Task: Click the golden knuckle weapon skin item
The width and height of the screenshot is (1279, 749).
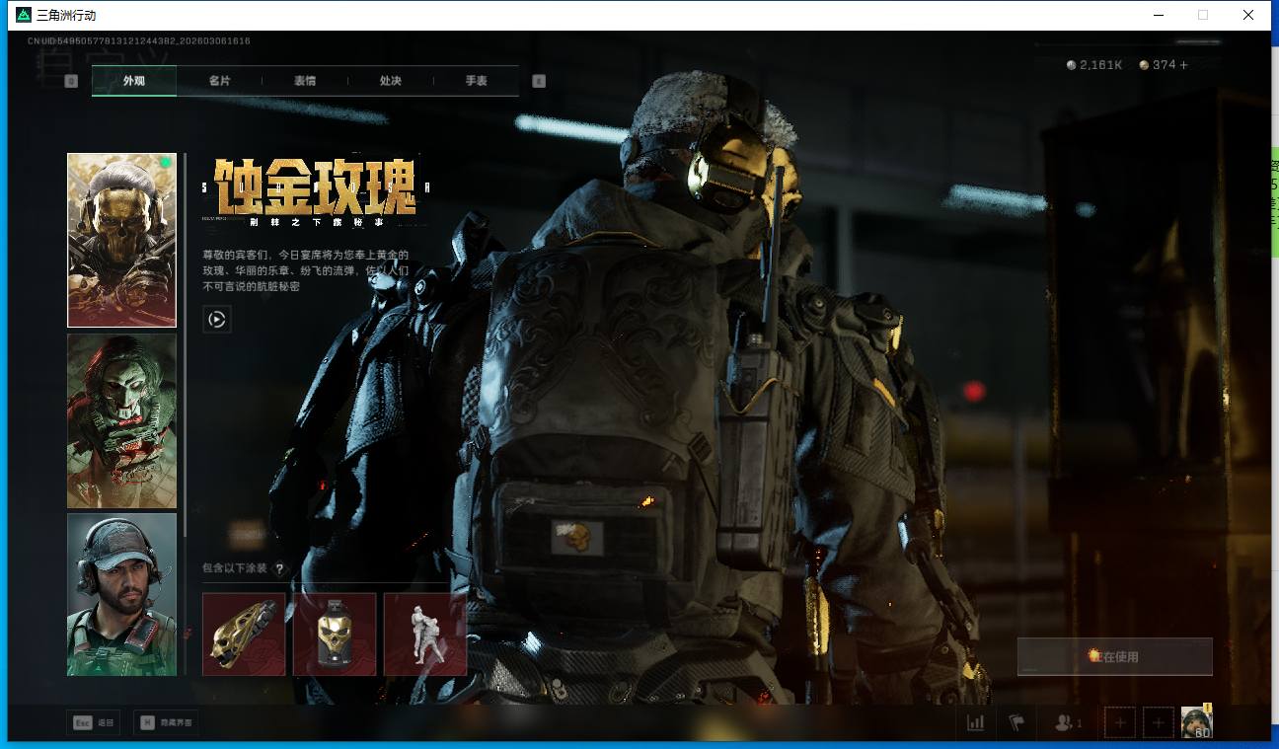Action: pos(244,634)
